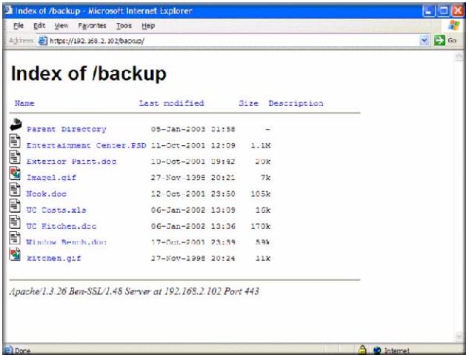Image resolution: width=466 pixels, height=355 pixels.
Task: Open Exterior Paint.doc link
Action: pyautogui.click(x=71, y=162)
